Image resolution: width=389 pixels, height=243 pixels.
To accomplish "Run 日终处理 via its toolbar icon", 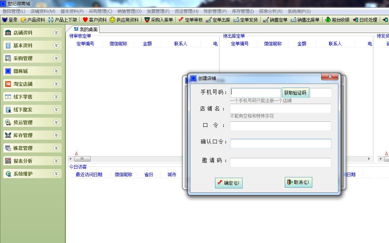I will tap(368, 20).
